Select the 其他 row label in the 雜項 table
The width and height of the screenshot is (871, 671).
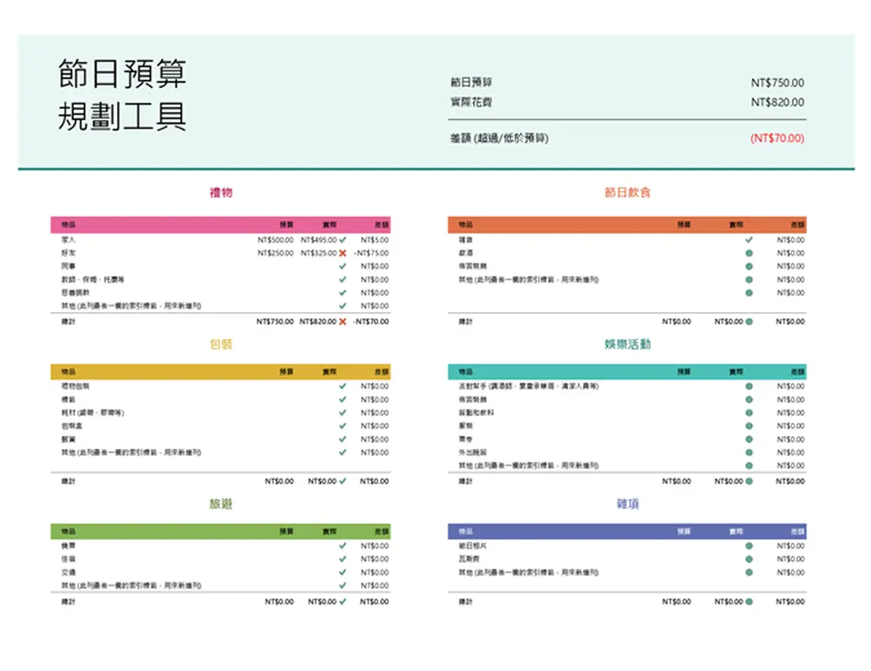(x=529, y=573)
